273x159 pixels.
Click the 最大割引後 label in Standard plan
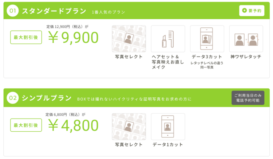(26, 37)
